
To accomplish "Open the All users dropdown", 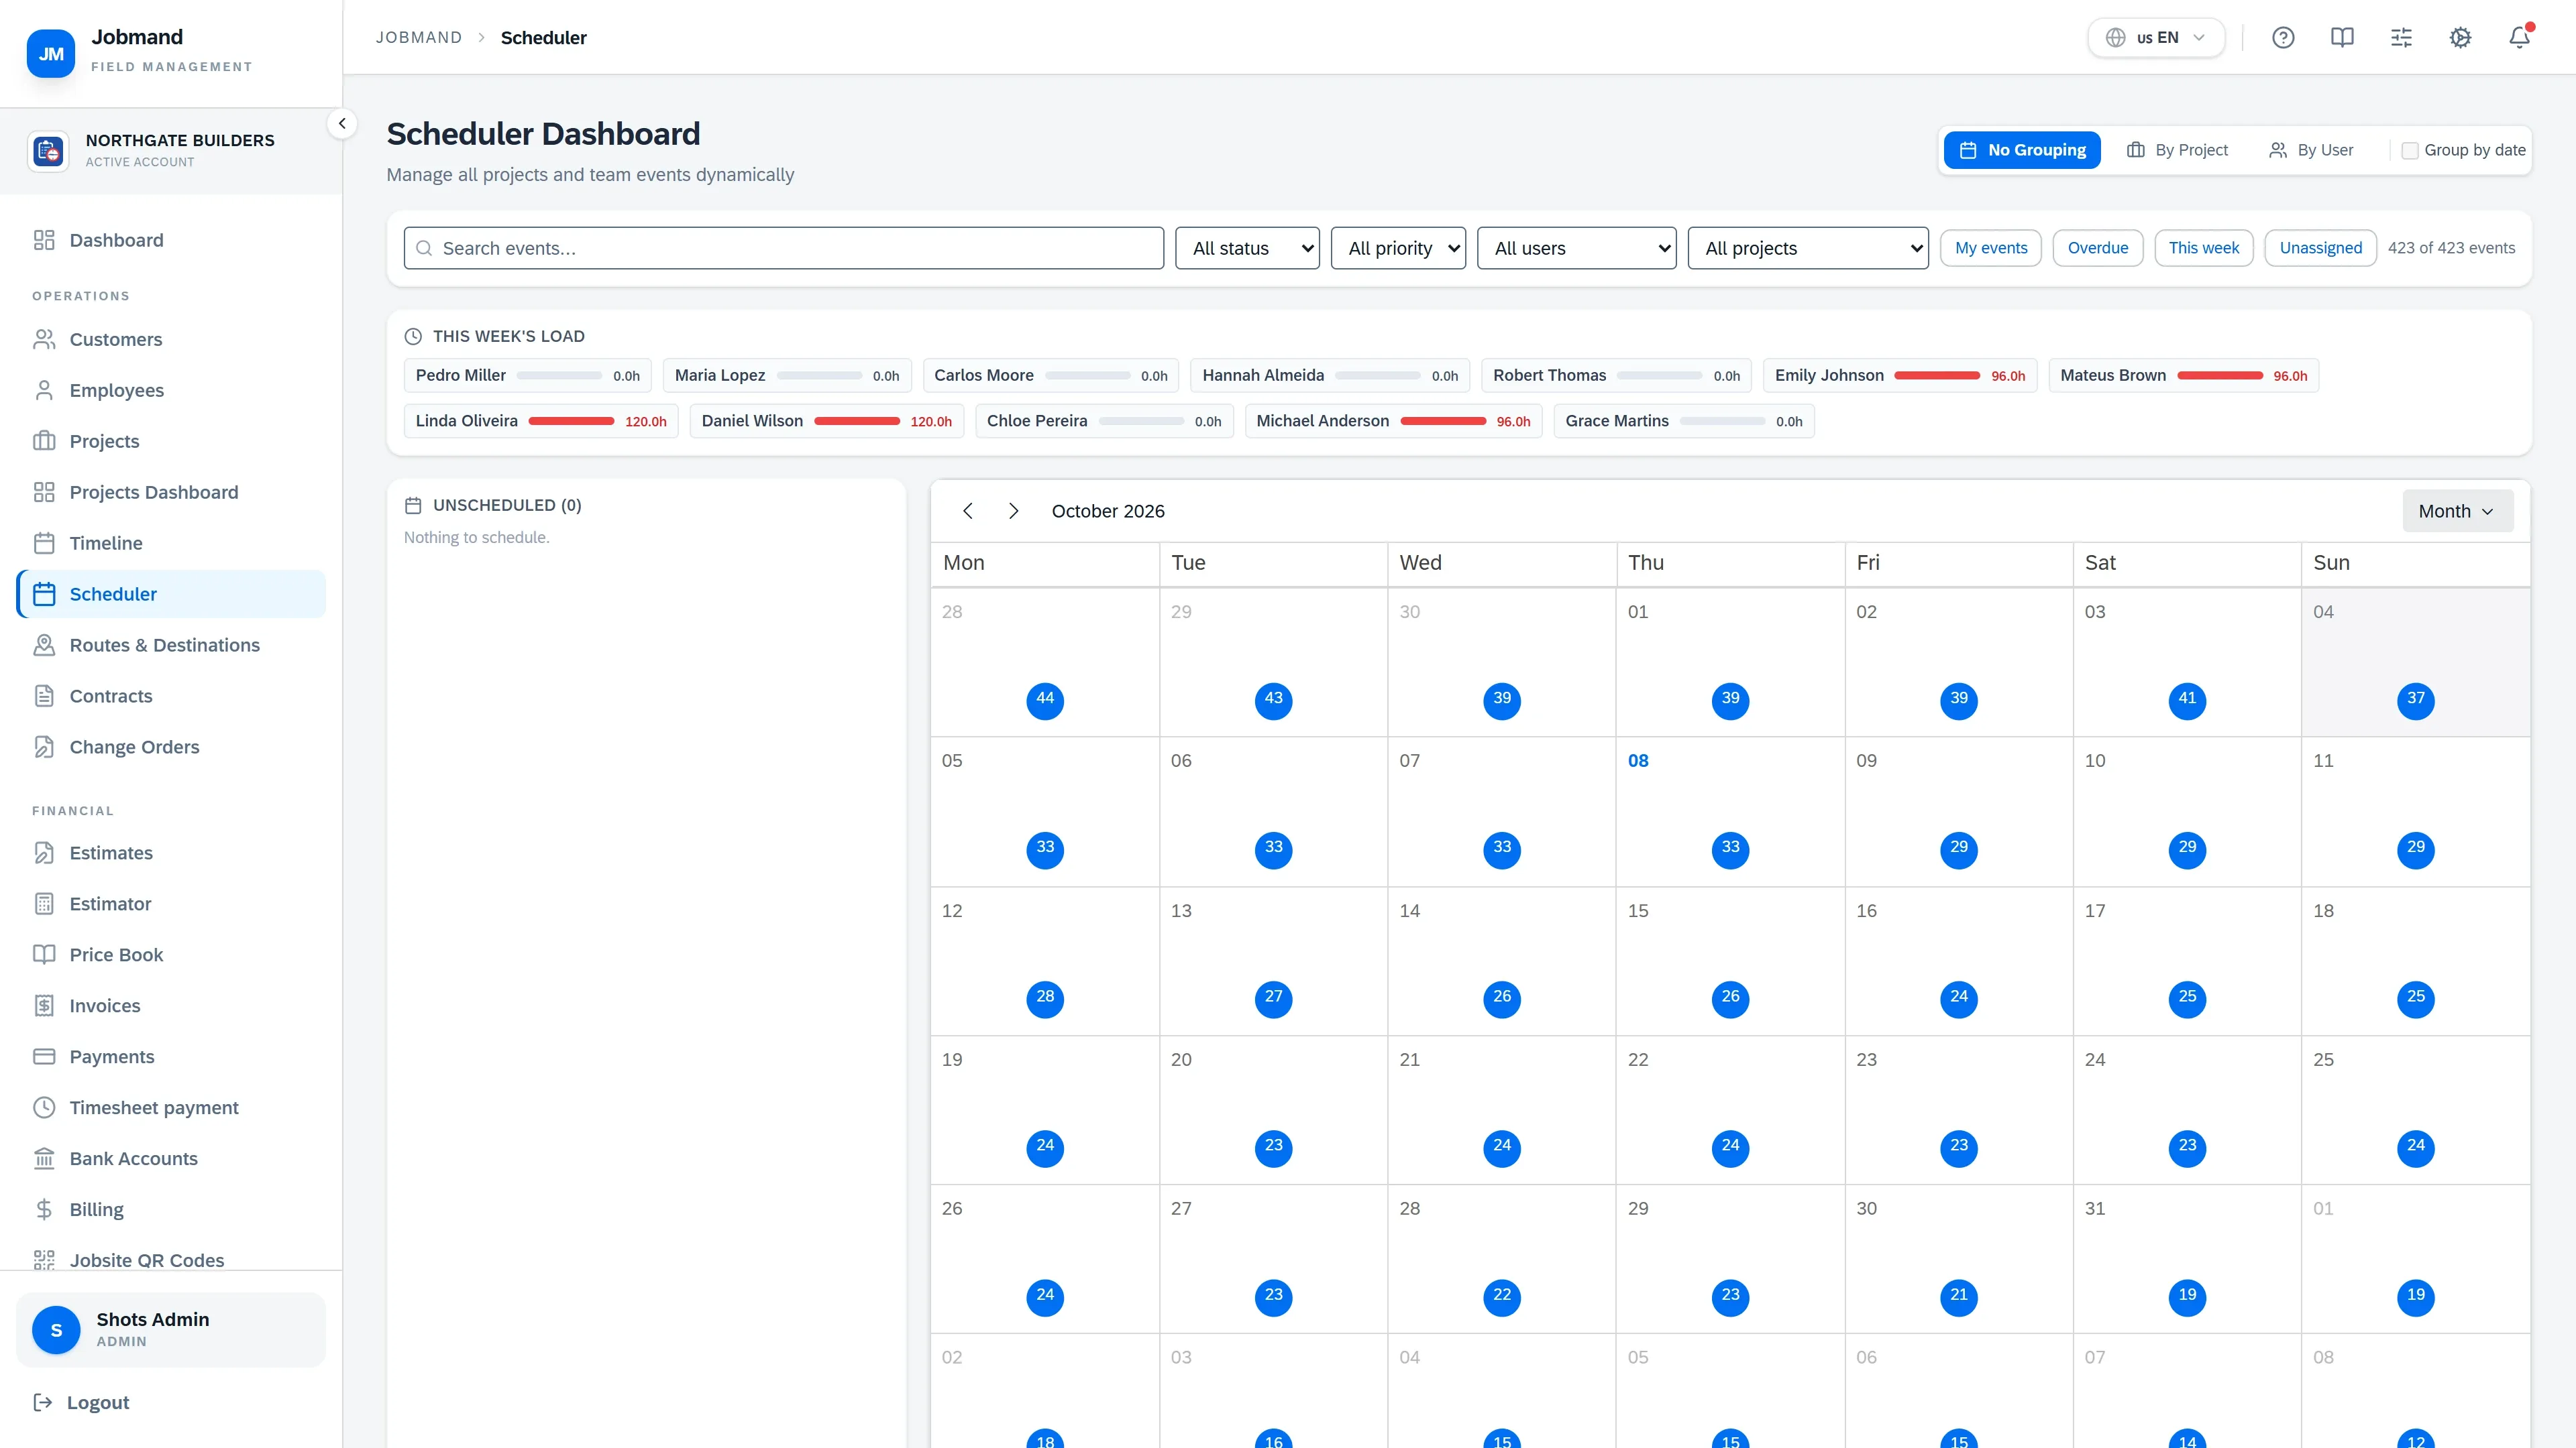I will (1577, 248).
